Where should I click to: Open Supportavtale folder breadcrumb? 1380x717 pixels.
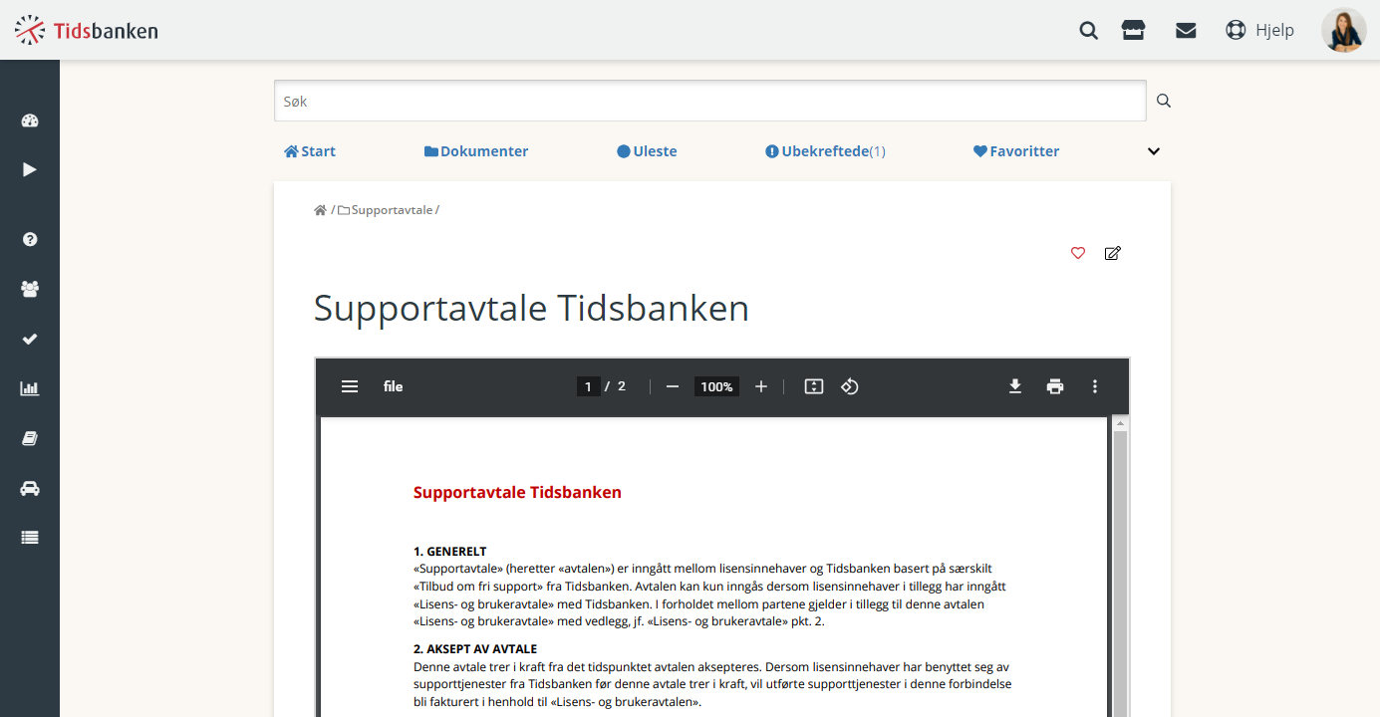[x=386, y=210]
